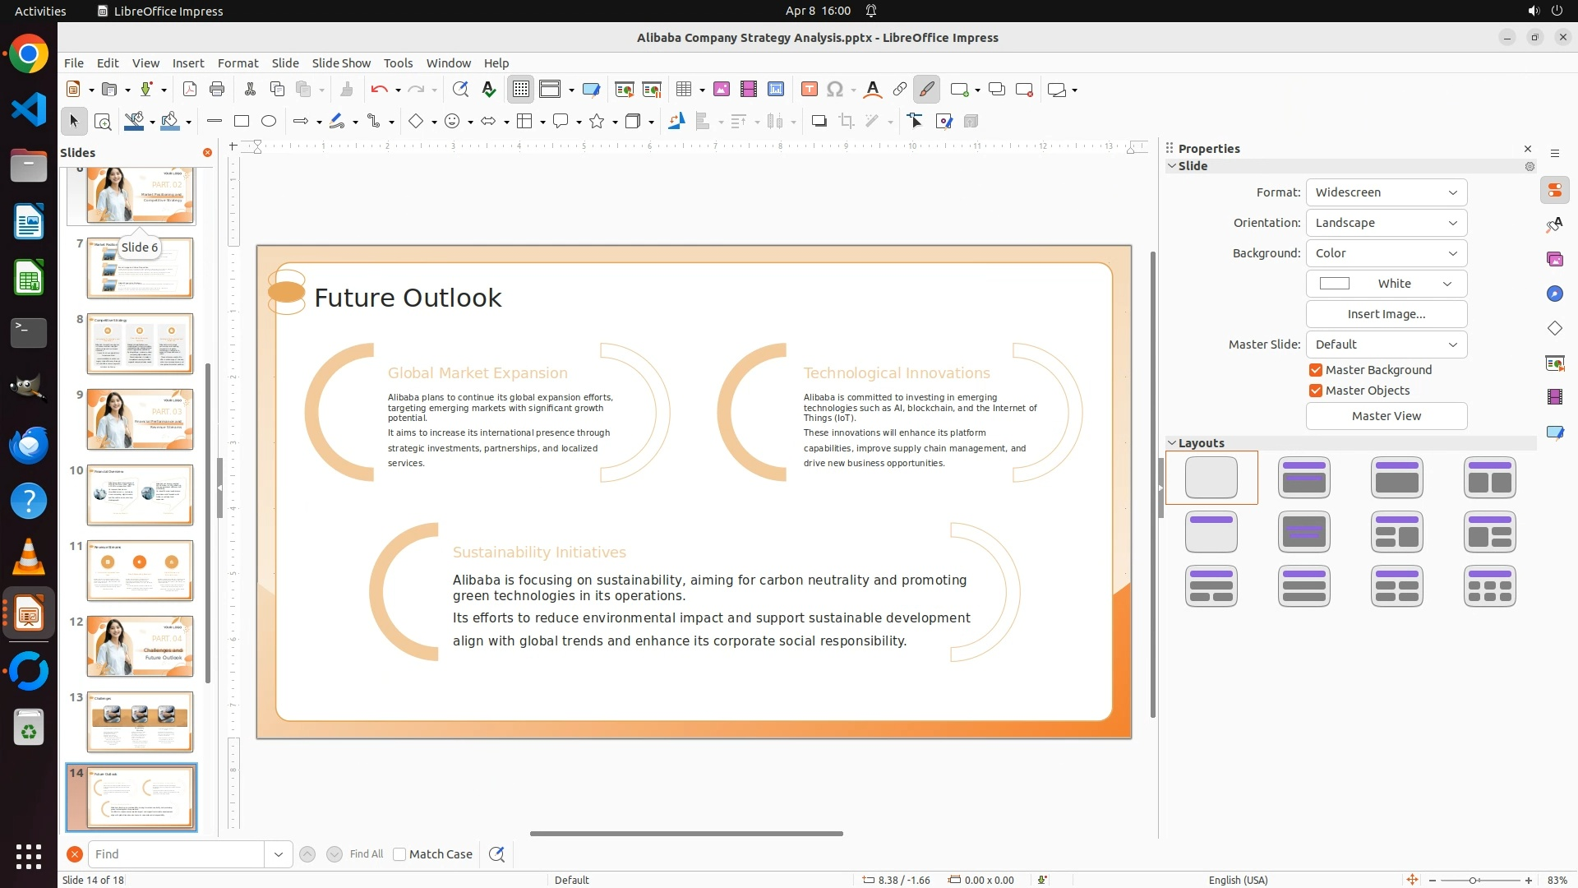Open the sidebar Gallery icon
This screenshot has width=1578, height=888.
coord(1554,259)
